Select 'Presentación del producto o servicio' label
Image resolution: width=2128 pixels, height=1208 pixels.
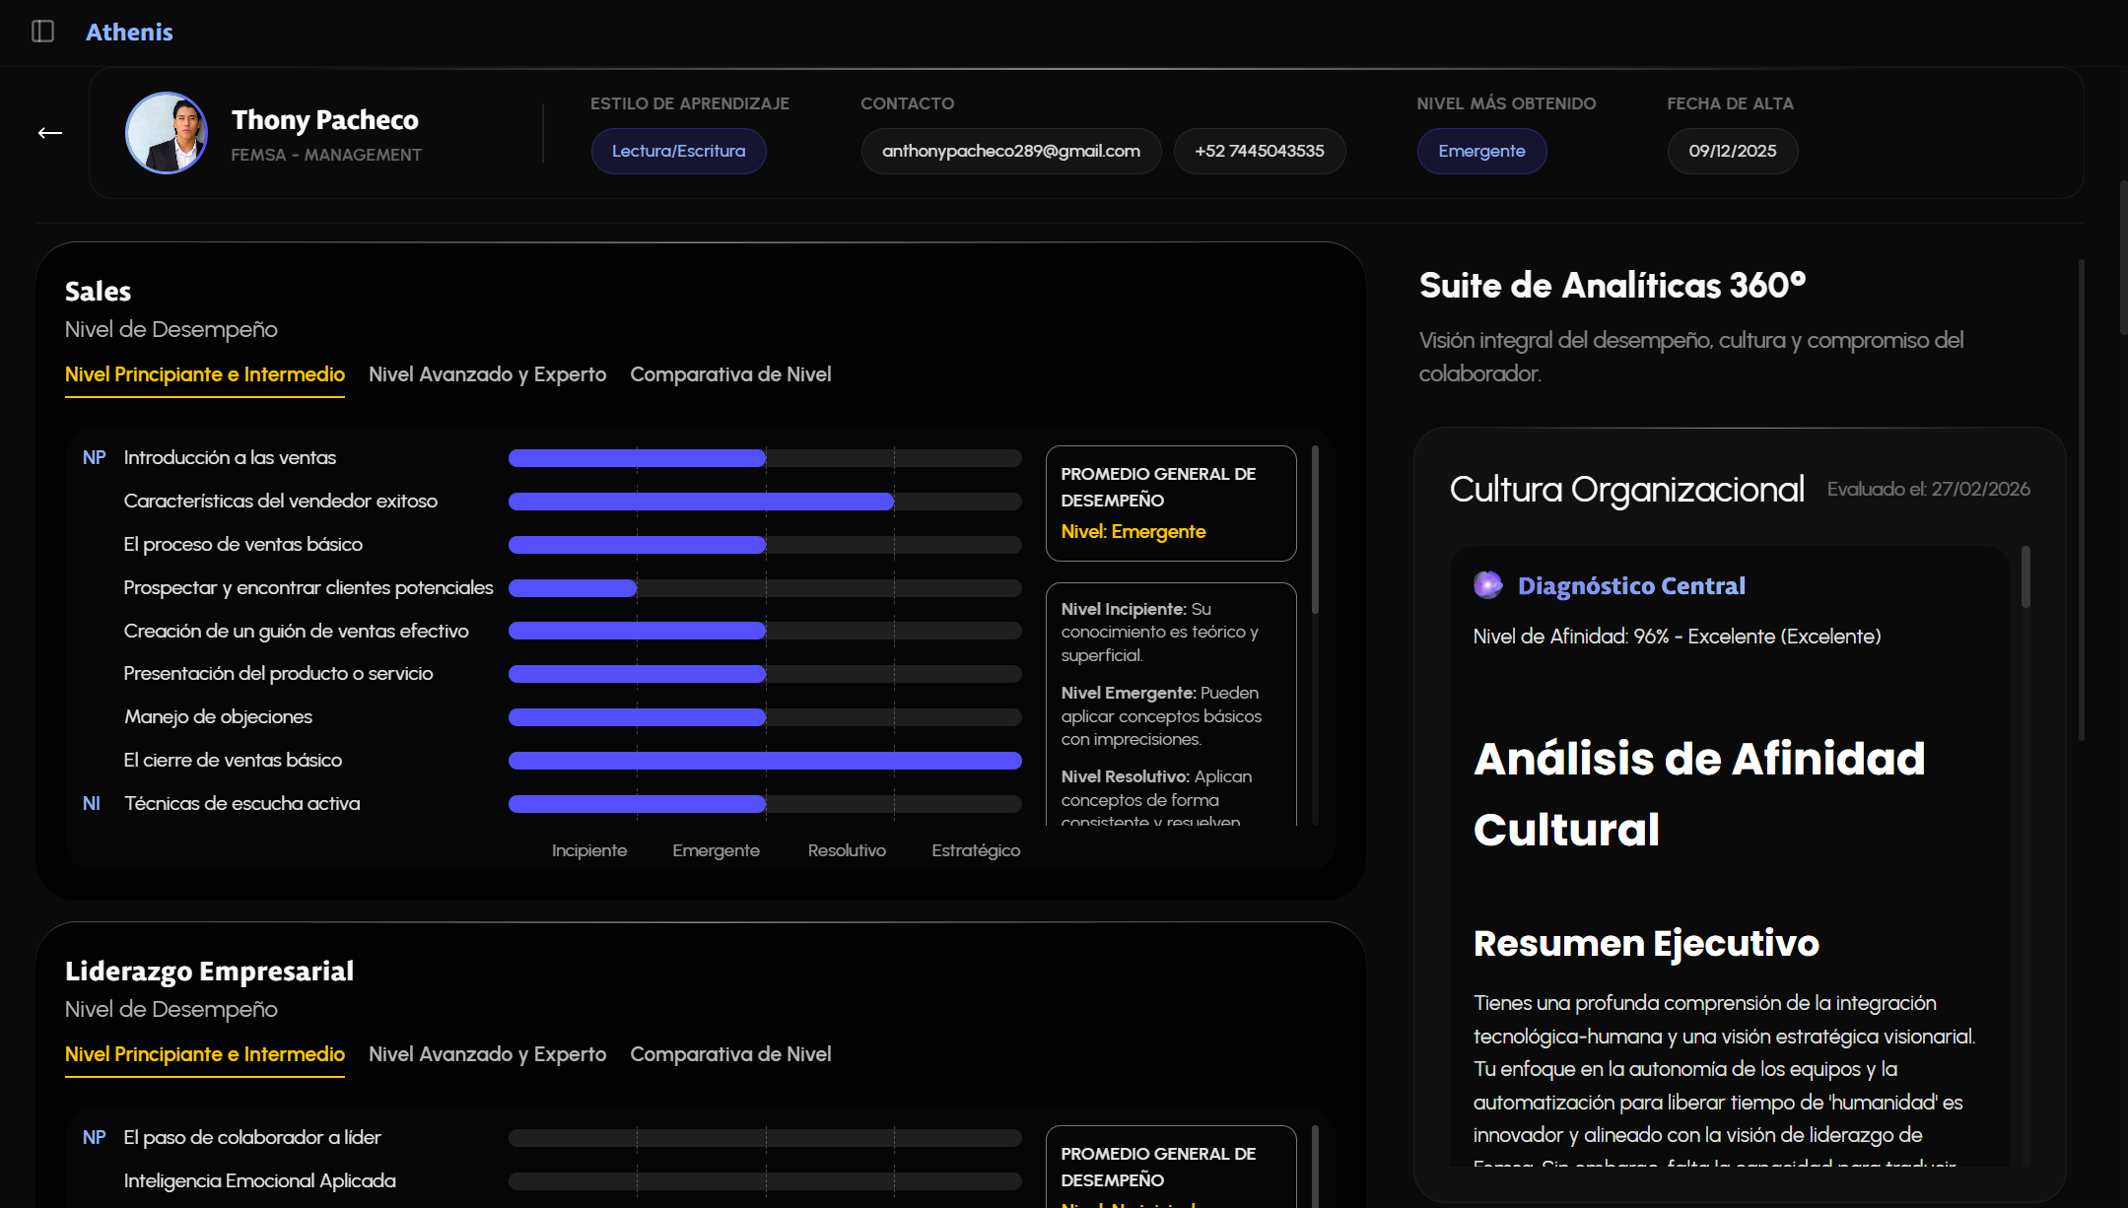[278, 673]
